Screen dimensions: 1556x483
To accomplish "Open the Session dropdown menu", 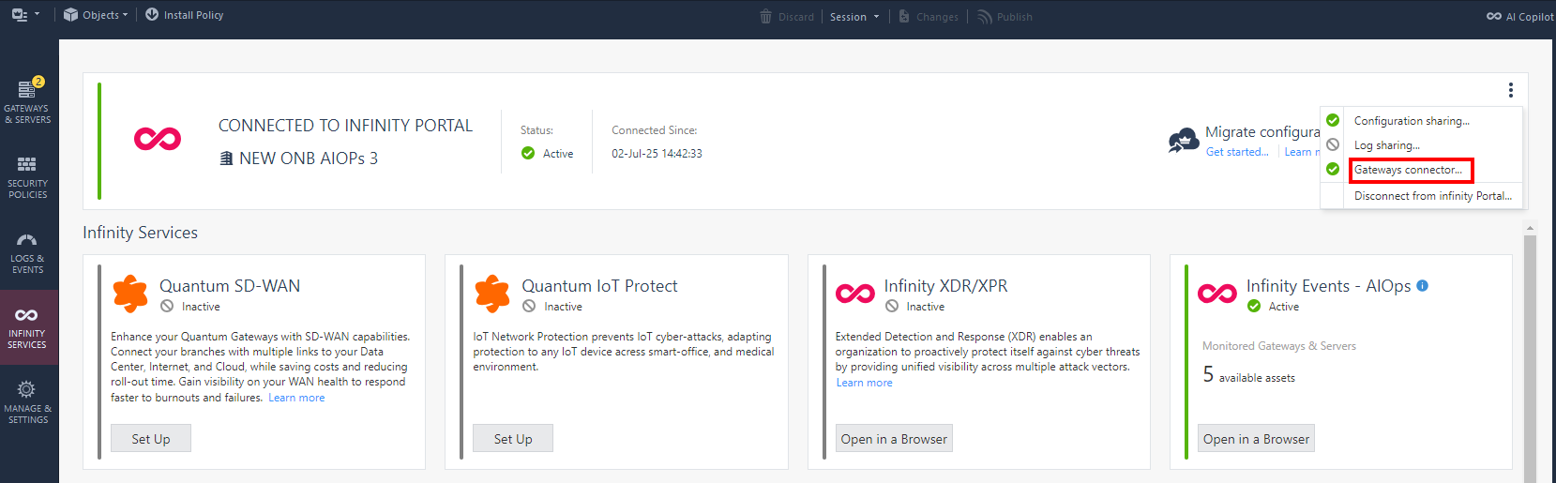I will [854, 17].
